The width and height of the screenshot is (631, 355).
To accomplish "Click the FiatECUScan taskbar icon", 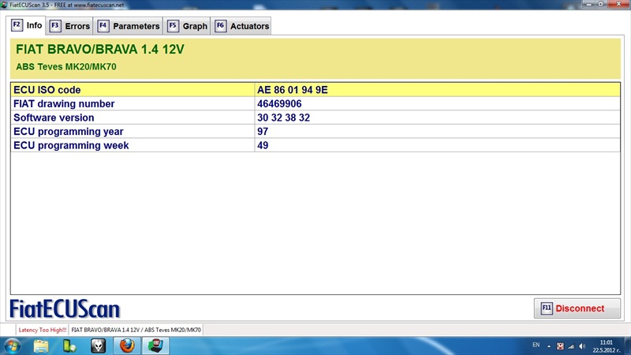I will pyautogui.click(x=156, y=346).
